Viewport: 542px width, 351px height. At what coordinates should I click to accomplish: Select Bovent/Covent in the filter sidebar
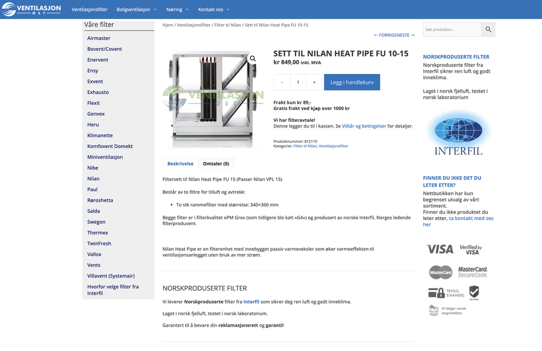click(104, 49)
